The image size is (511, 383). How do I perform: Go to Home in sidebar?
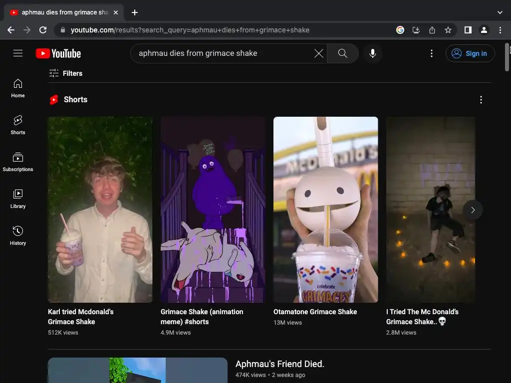18,88
